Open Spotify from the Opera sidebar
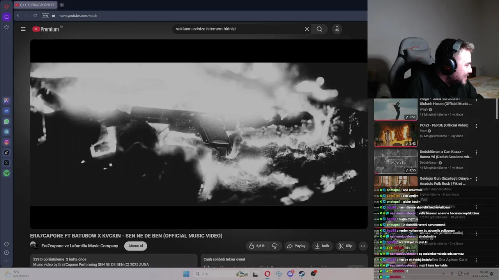The image size is (499, 280). click(6, 173)
